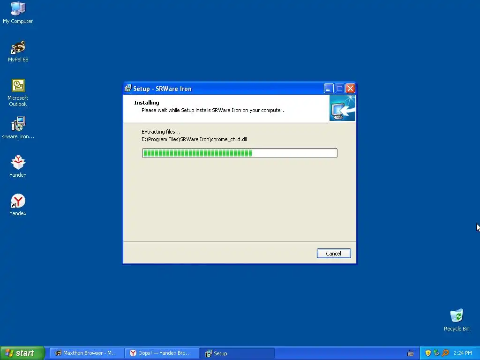Click the 2:24 PM system clock
480x360 pixels.
463,353
